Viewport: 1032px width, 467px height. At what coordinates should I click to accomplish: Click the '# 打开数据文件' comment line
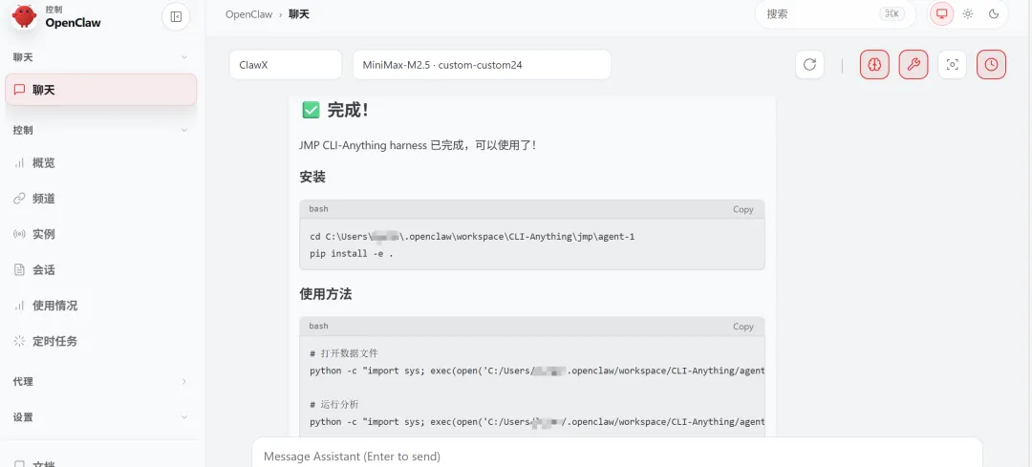(x=344, y=353)
